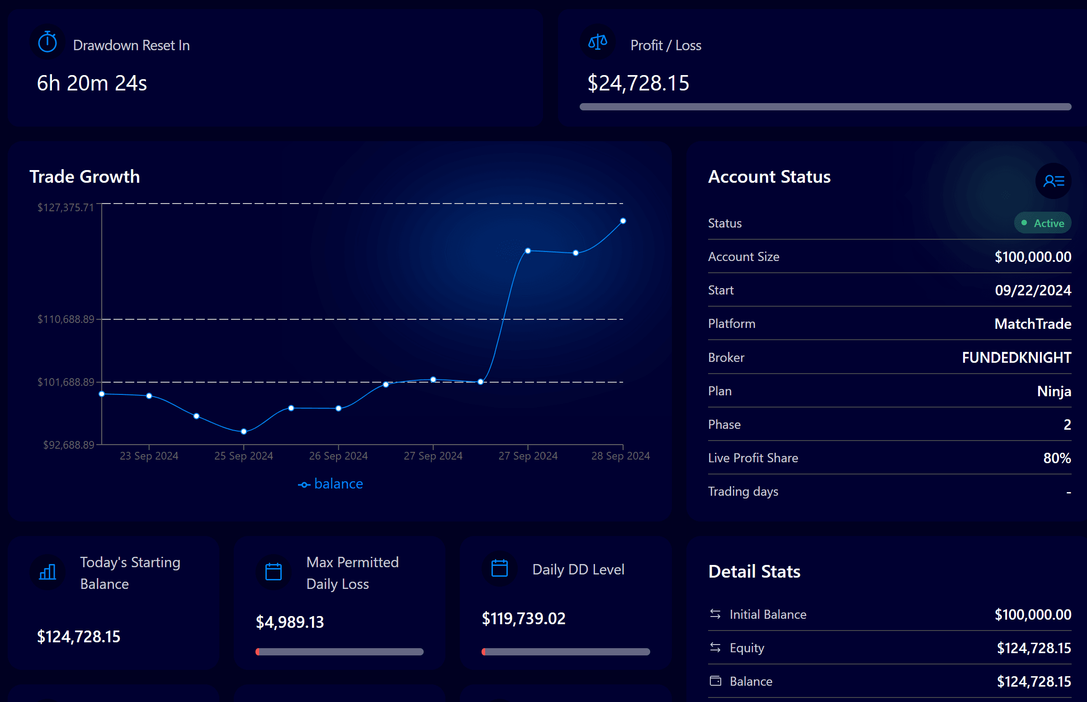Click the MatchTrade platform value
The height and width of the screenshot is (702, 1087).
point(1033,324)
